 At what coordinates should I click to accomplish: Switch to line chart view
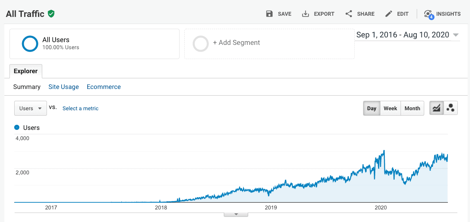point(436,108)
